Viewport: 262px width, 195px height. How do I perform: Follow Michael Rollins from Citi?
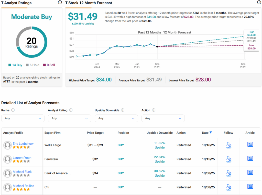point(229,187)
